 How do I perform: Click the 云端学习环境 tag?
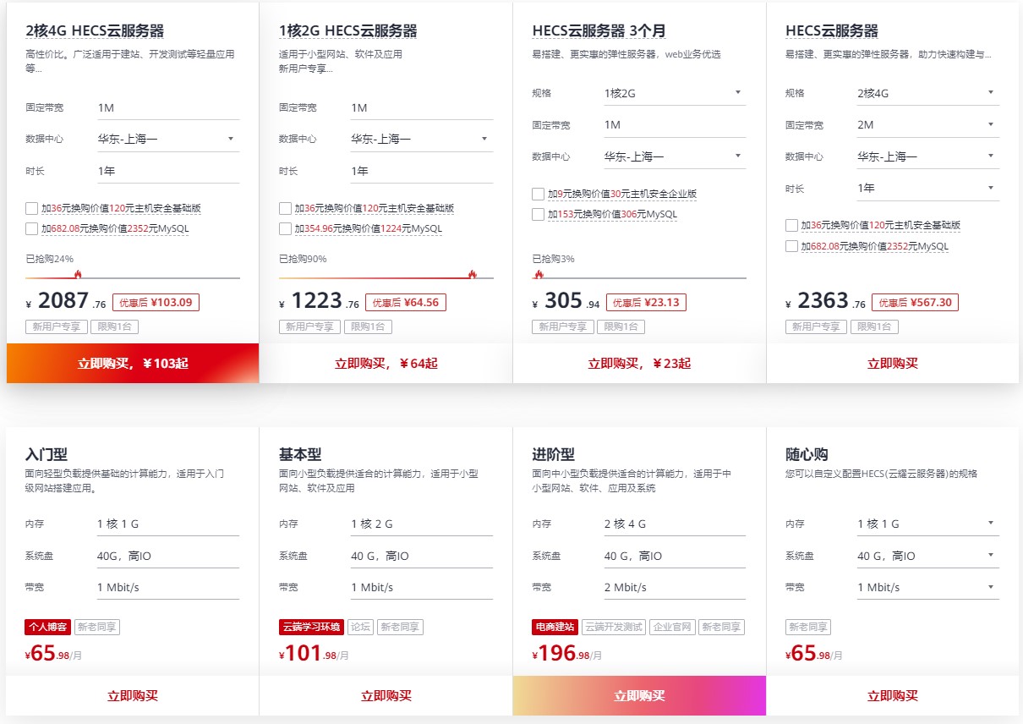point(311,627)
